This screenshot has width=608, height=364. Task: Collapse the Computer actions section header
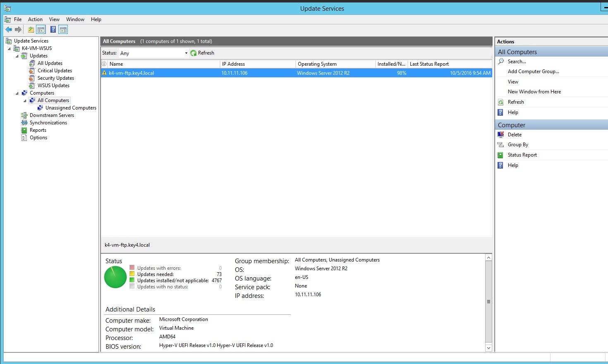[x=552, y=125]
